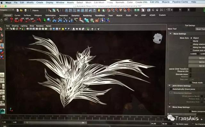Toggle Preserve UVs checkbox
The height and width of the screenshot is (127, 205).
(191, 71)
